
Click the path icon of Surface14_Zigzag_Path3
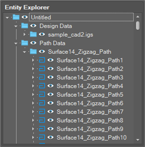click(42, 77)
